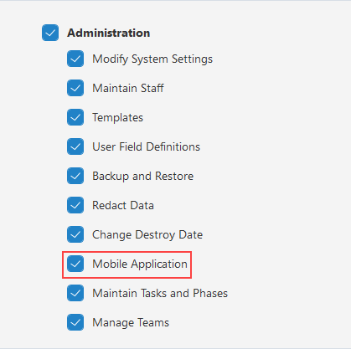Uncheck the Backup and Restore checkbox
351x349 pixels.
click(x=75, y=176)
